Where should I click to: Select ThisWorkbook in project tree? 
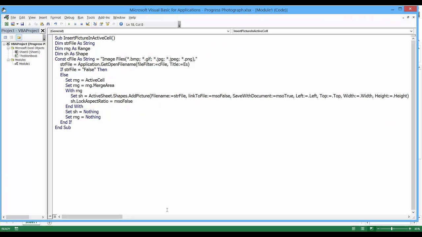click(28, 56)
